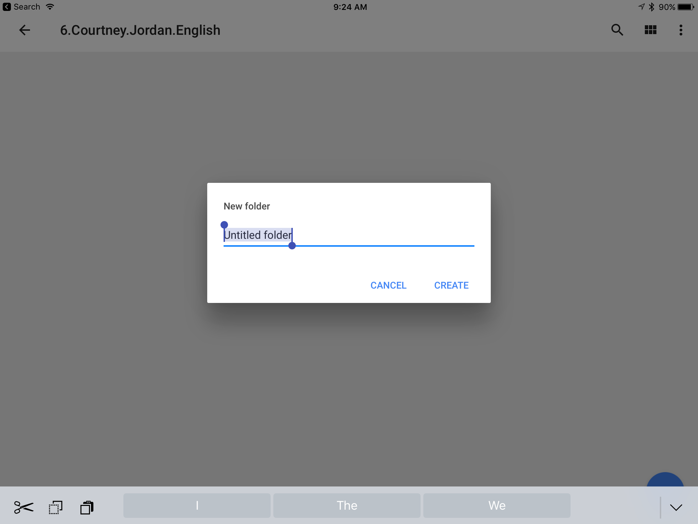Viewport: 698px width, 524px height.
Task: Tap the scissors cut icon
Action: (24, 507)
